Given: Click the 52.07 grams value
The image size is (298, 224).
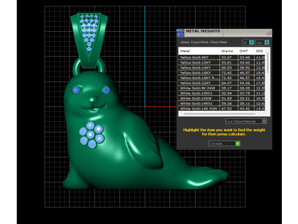Looking at the screenshot, I should point(227,57).
